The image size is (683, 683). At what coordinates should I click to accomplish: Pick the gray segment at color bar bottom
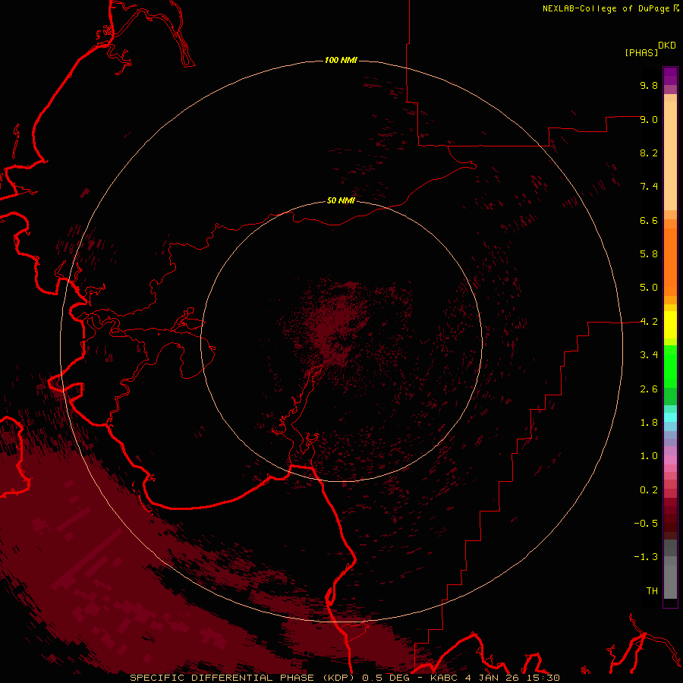point(670,582)
